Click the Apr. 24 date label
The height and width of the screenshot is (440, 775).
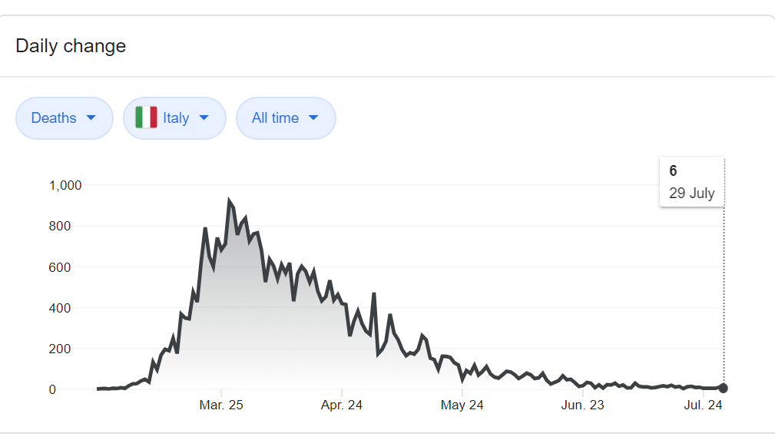coord(342,405)
